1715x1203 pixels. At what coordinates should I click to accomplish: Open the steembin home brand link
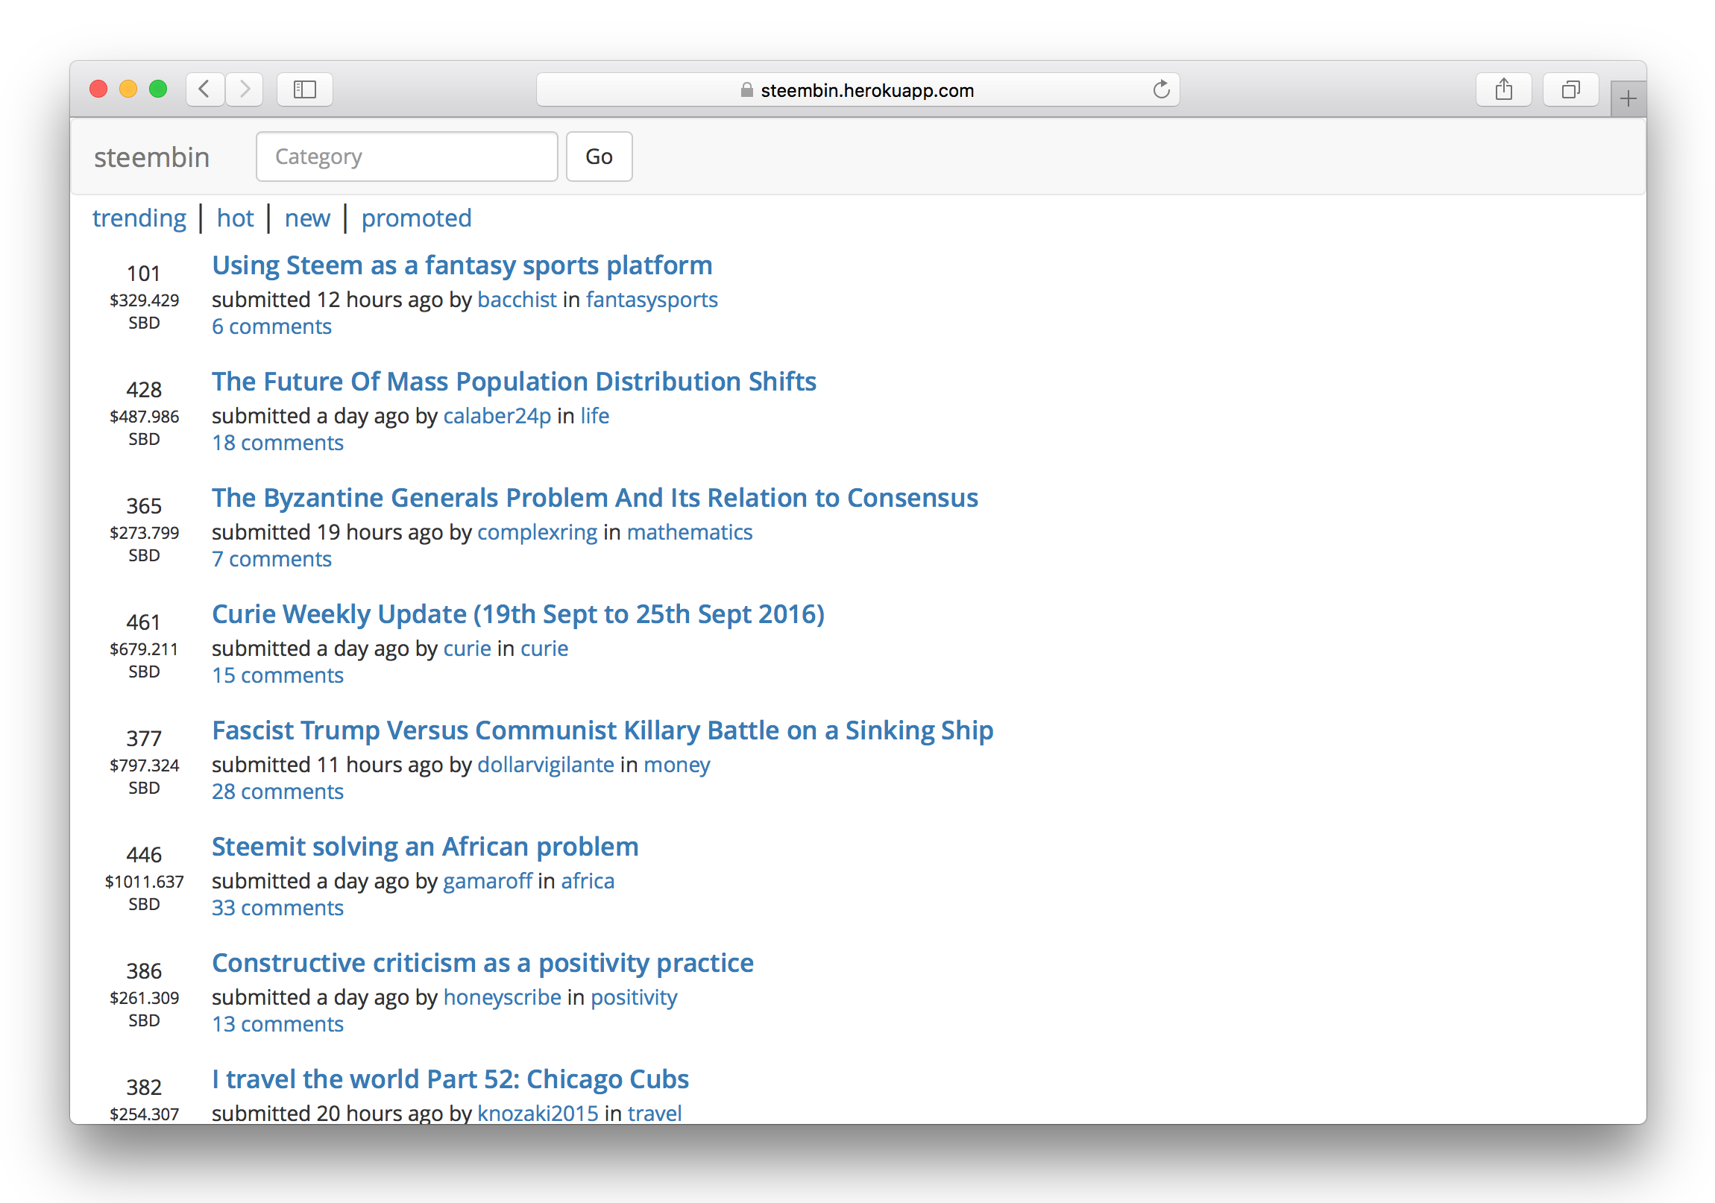pos(151,157)
